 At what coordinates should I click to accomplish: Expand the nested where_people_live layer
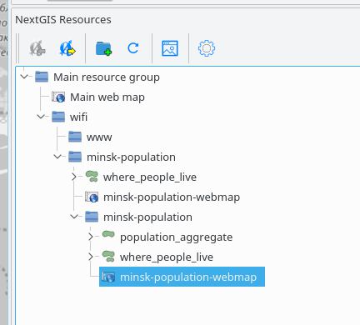coord(91,257)
